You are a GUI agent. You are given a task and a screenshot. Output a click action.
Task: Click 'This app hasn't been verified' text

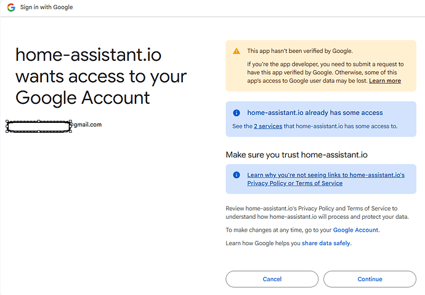click(x=300, y=51)
